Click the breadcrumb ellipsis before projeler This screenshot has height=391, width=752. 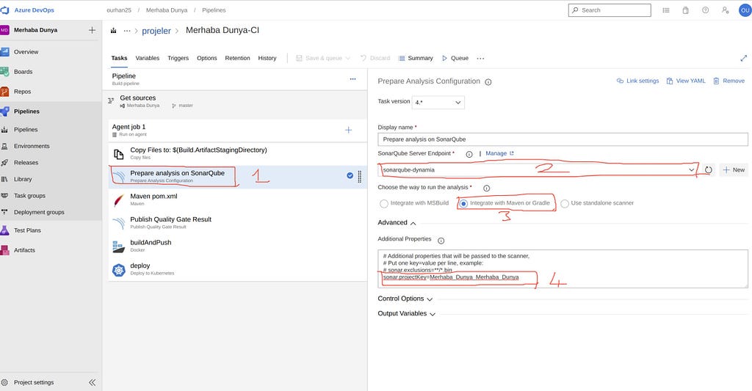tap(127, 31)
